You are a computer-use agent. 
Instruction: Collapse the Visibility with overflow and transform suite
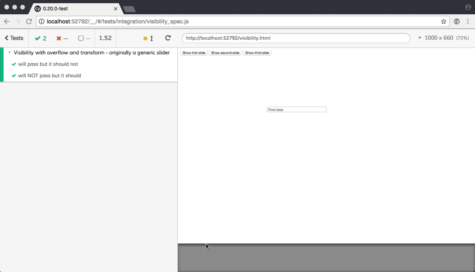[x=9, y=53]
